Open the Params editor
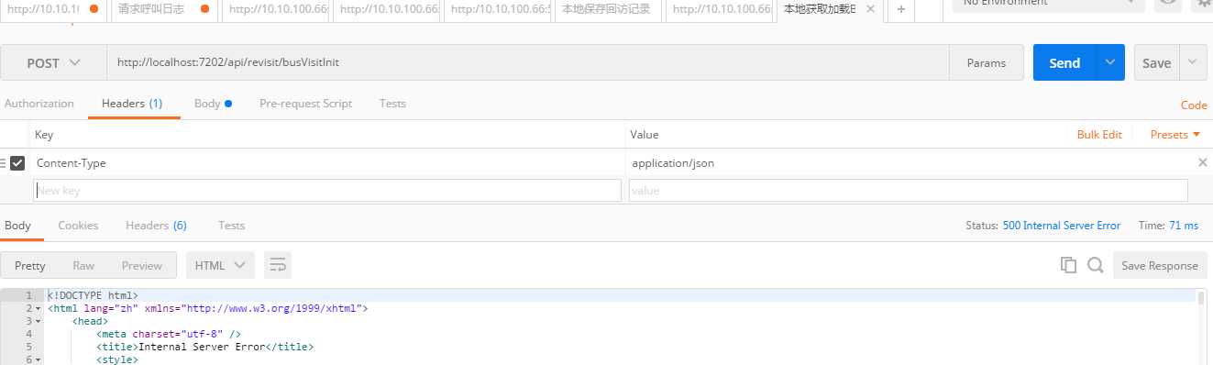Viewport: 1213px width, 365px height. (987, 62)
